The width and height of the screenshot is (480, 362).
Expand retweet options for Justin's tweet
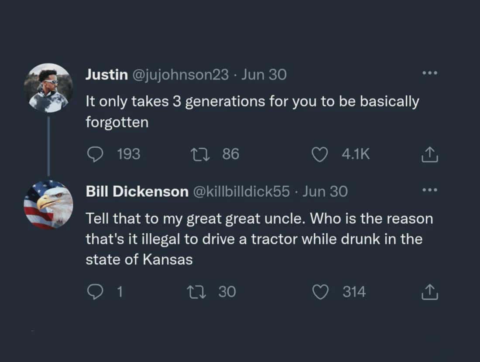[x=200, y=154]
